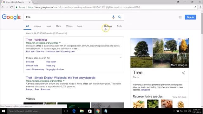The image size is (203, 114).
Task: Reload the page with refresh icon
Action: click(11, 7)
